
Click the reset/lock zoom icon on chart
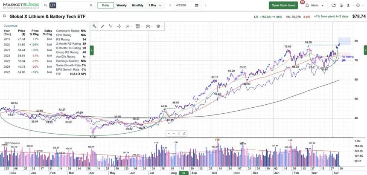pos(184,133)
